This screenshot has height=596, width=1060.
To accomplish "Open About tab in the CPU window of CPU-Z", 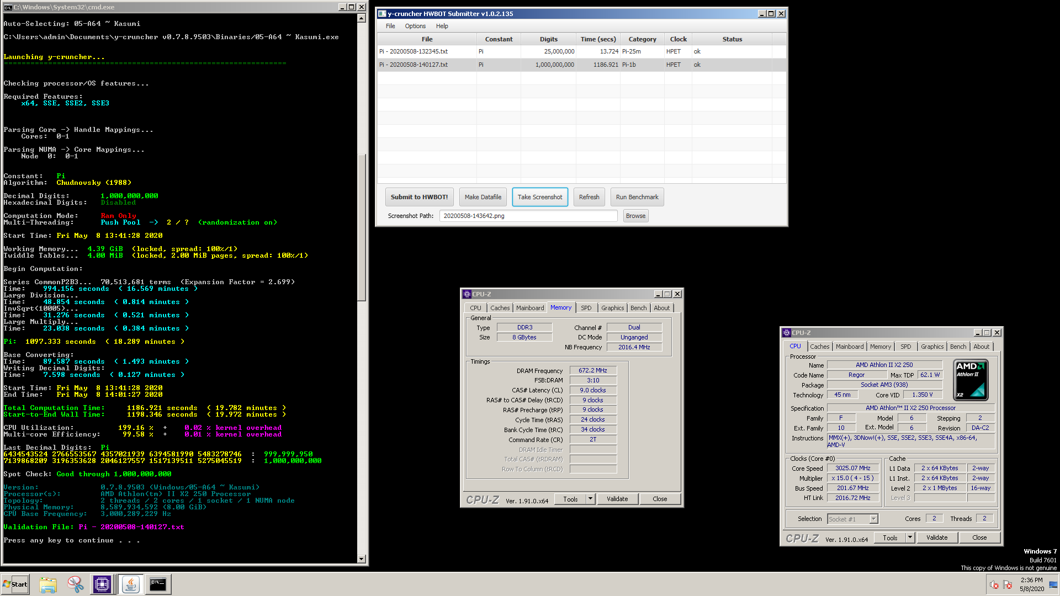I will tap(982, 347).
